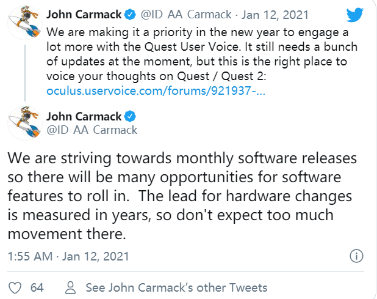Click the verified badge in the top tweet
The height and width of the screenshot is (299, 377).
(x=131, y=13)
